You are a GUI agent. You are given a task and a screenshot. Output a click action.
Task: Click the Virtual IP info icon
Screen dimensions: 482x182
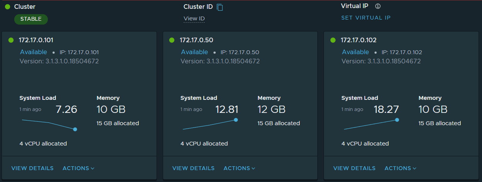(378, 6)
